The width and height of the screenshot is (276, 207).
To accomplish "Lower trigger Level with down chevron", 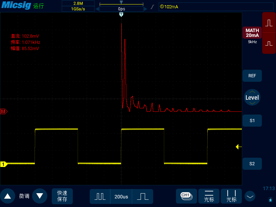I will 252,103.
